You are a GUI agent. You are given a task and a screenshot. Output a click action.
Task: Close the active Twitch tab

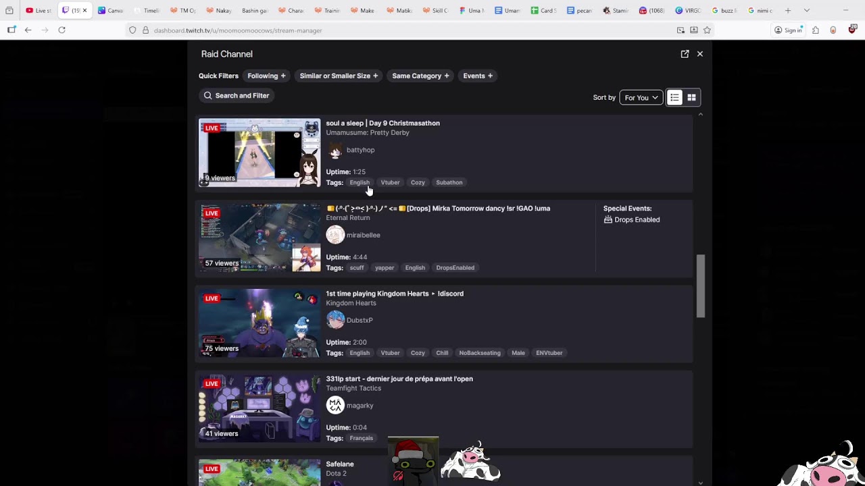84,11
